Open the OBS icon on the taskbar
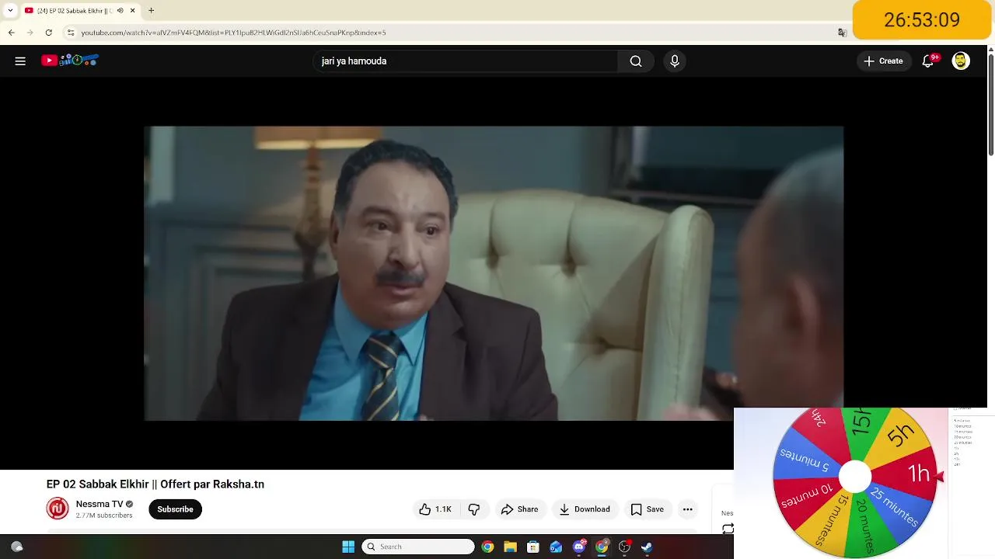 pos(624,547)
